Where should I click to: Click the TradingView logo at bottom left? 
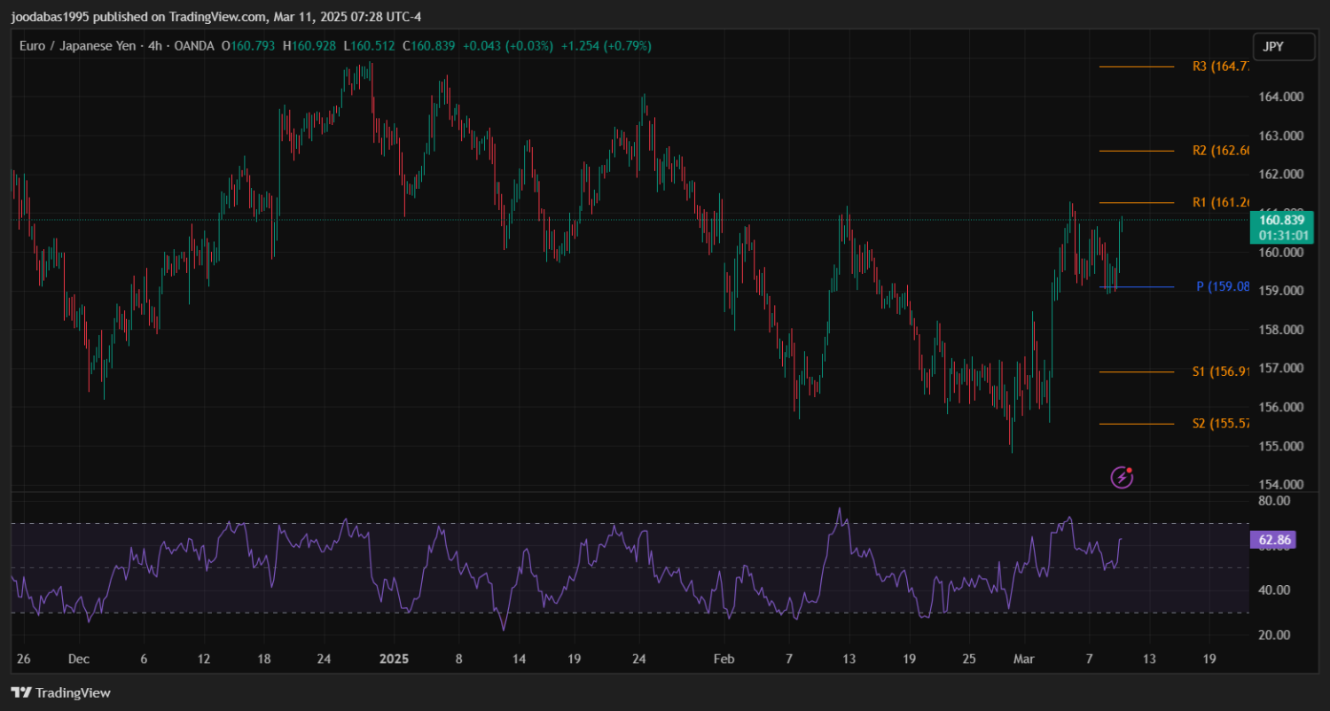click(60, 692)
